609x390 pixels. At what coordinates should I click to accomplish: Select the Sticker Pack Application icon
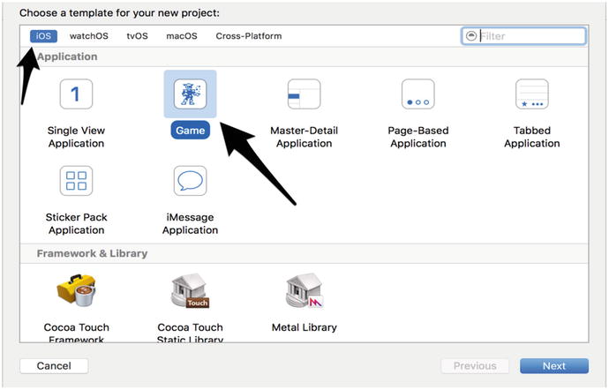click(x=76, y=181)
